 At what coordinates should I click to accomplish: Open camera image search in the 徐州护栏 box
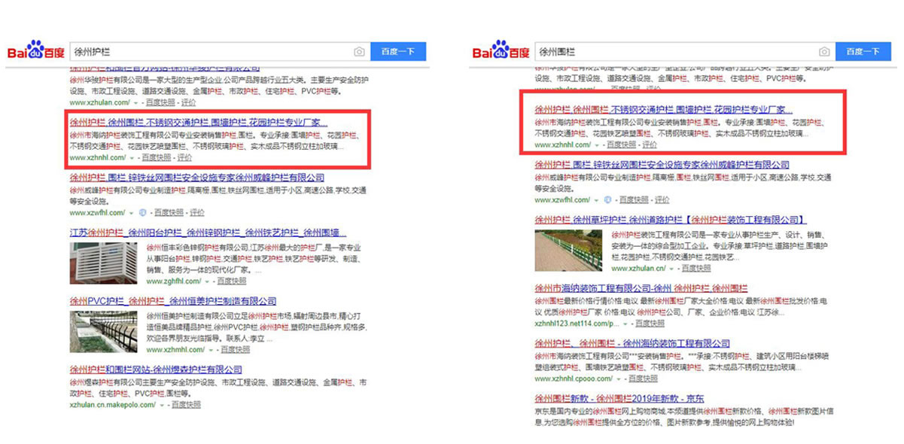click(359, 52)
